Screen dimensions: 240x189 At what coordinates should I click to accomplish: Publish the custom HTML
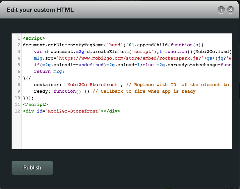pyautogui.click(x=32, y=167)
